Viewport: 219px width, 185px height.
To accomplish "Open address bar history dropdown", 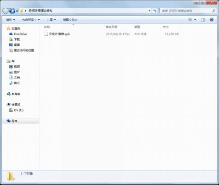I will tap(150, 11).
